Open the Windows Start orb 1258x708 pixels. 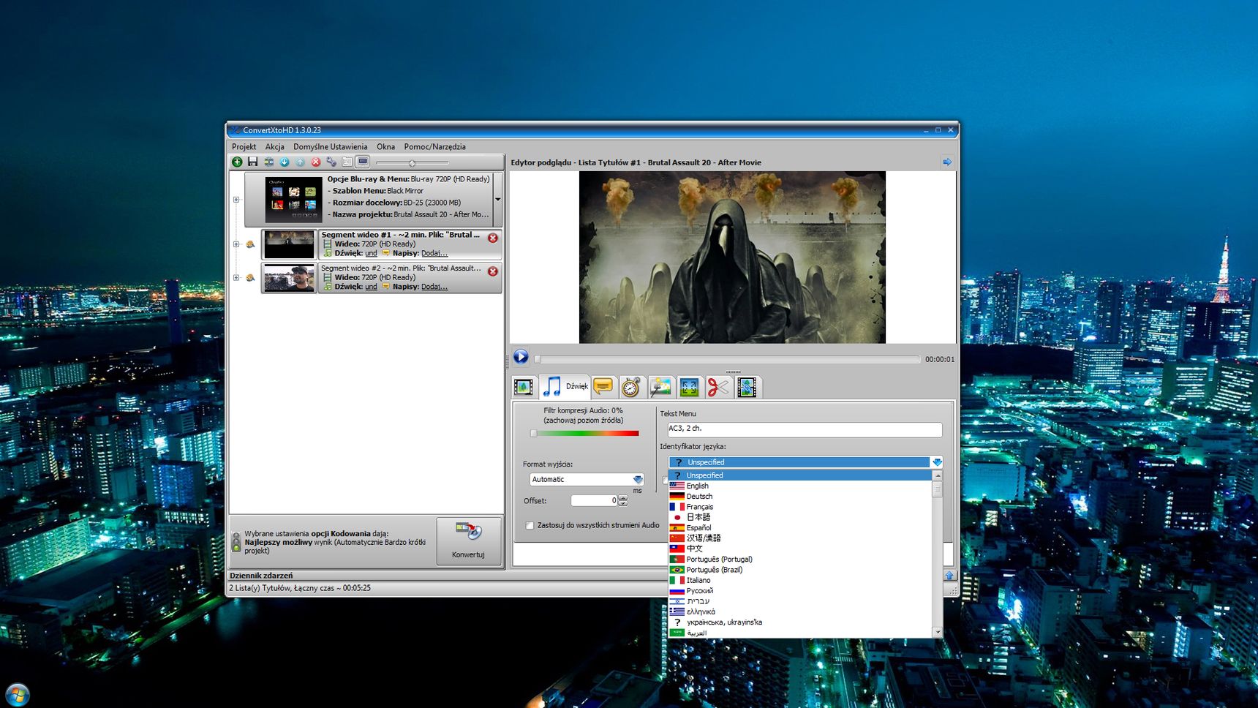(17, 694)
